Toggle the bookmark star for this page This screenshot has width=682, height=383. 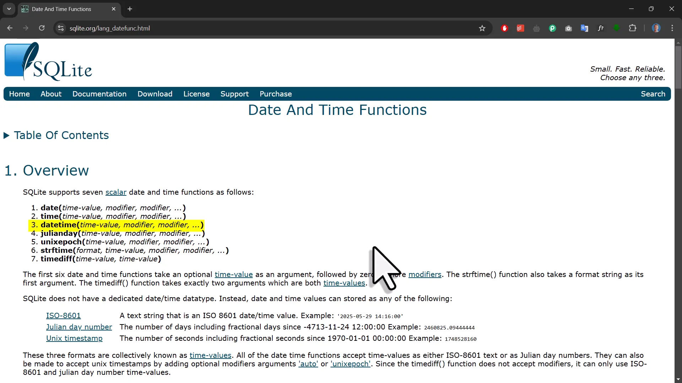coord(482,28)
